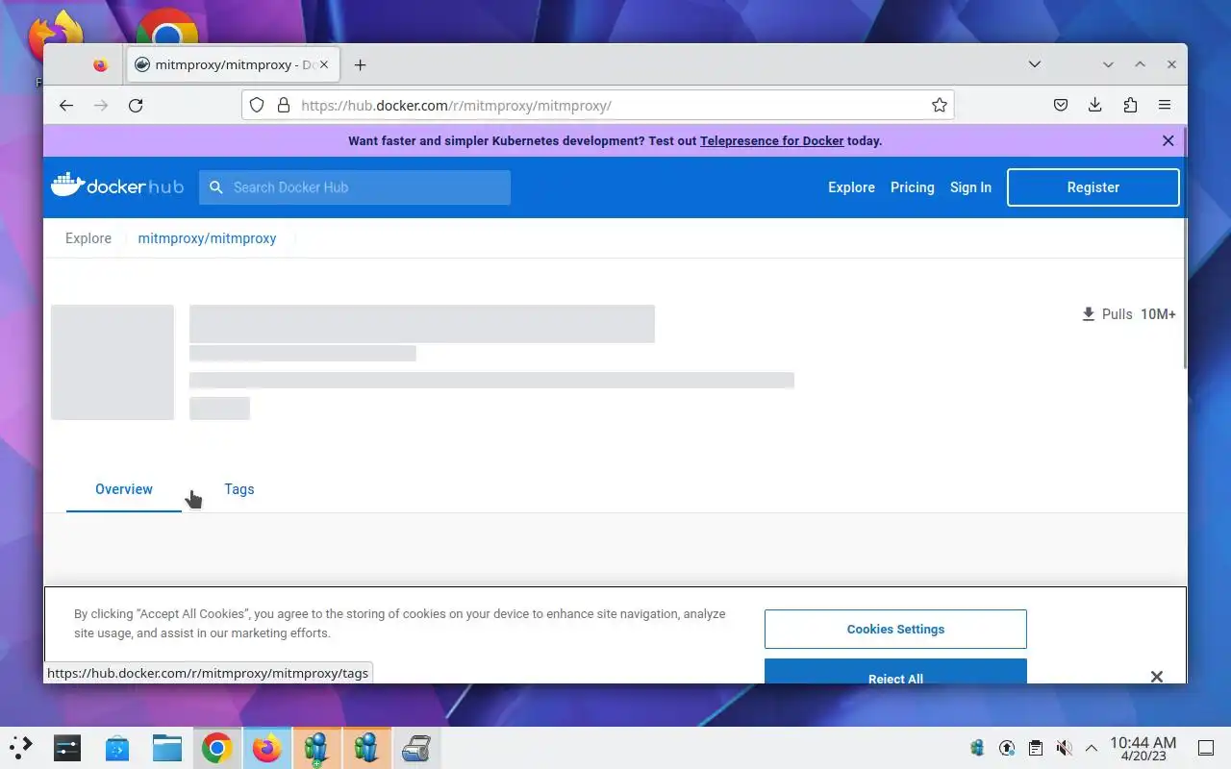Focus the Search Docker Hub field
The height and width of the screenshot is (769, 1231).
pos(355,187)
